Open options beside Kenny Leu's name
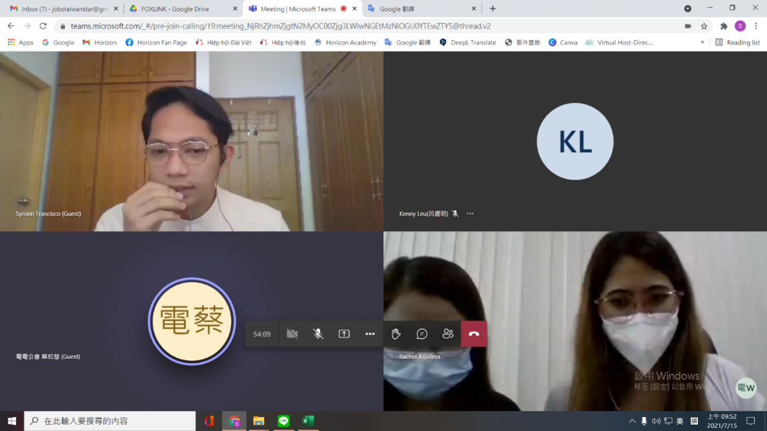The width and height of the screenshot is (767, 431). point(470,214)
